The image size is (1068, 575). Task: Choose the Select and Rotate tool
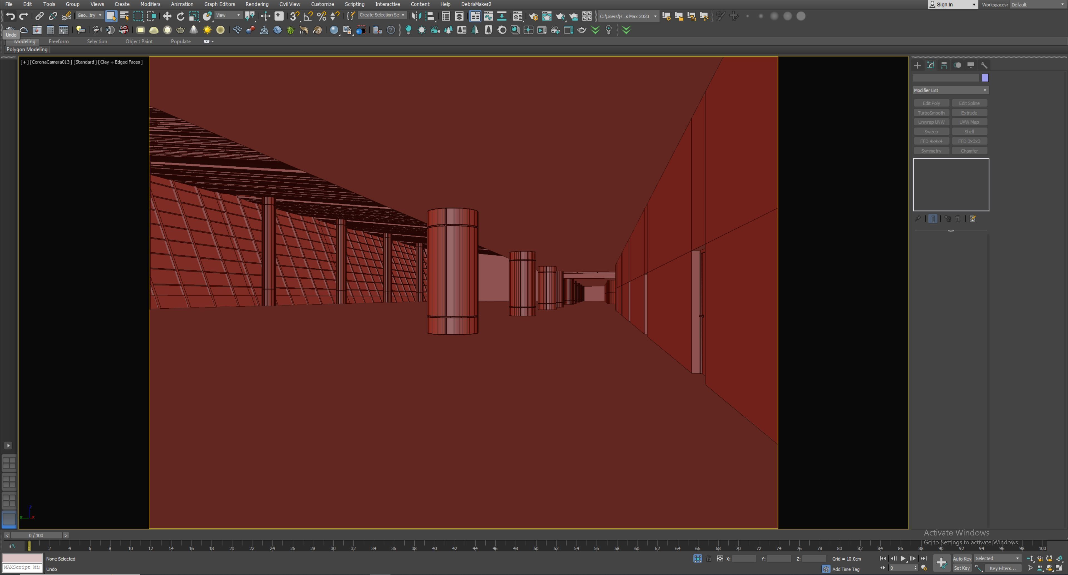180,16
